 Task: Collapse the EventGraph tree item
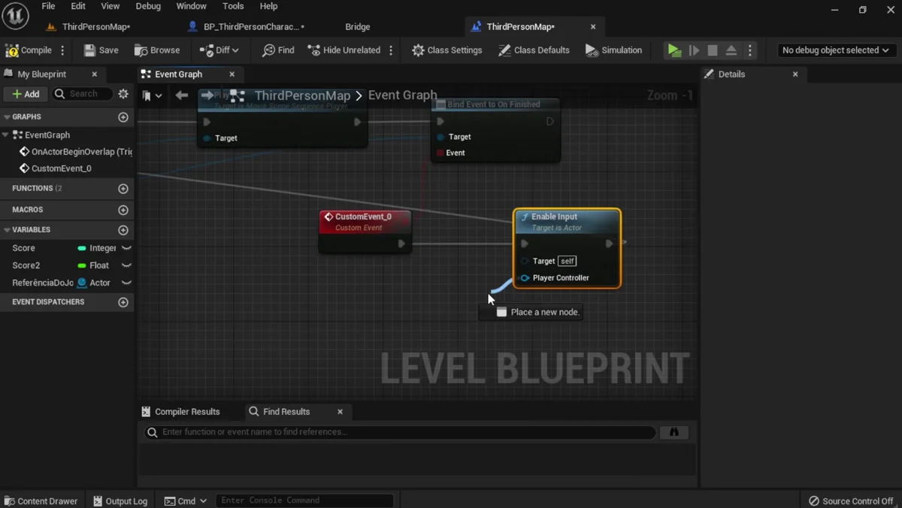point(6,135)
